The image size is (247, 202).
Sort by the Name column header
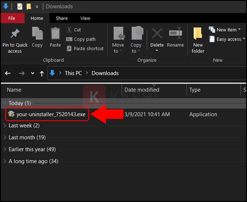(14, 90)
